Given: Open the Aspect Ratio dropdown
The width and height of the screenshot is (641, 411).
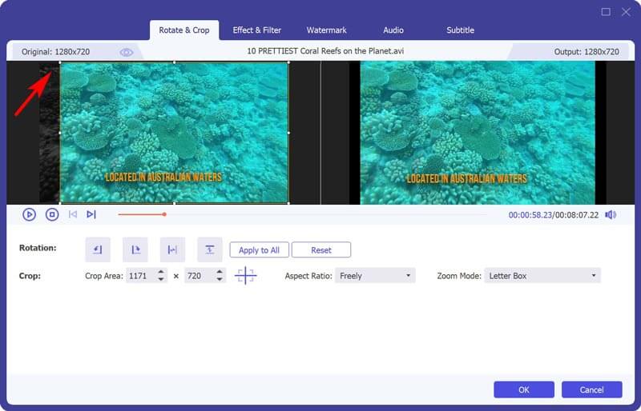Looking at the screenshot, I should tap(375, 276).
